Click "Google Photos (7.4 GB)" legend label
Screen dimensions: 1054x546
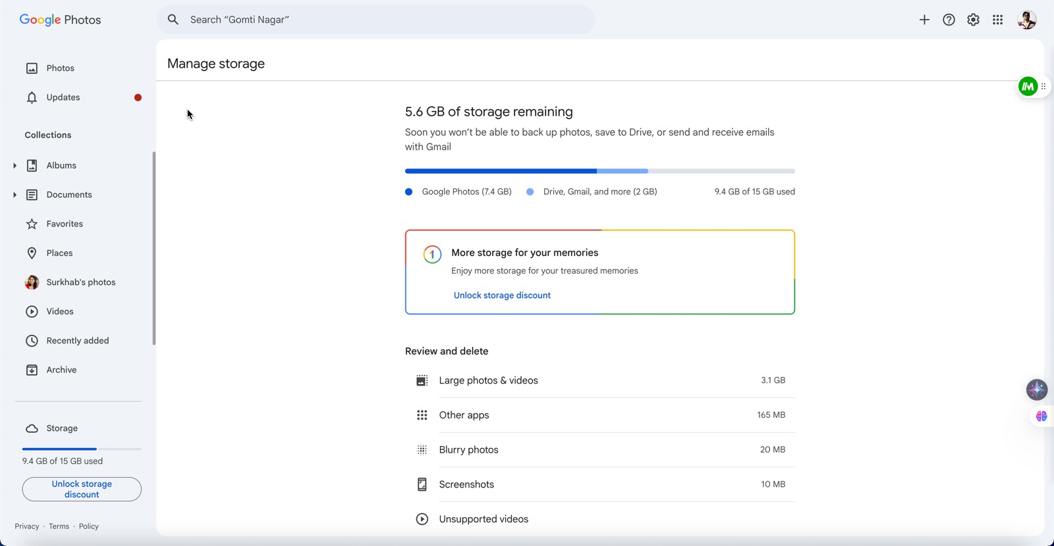tap(466, 192)
